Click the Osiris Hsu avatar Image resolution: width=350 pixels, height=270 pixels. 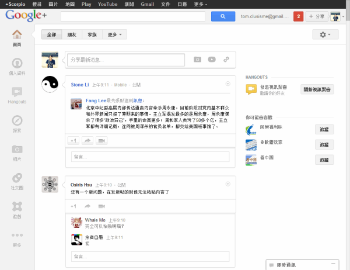[x=50, y=184]
